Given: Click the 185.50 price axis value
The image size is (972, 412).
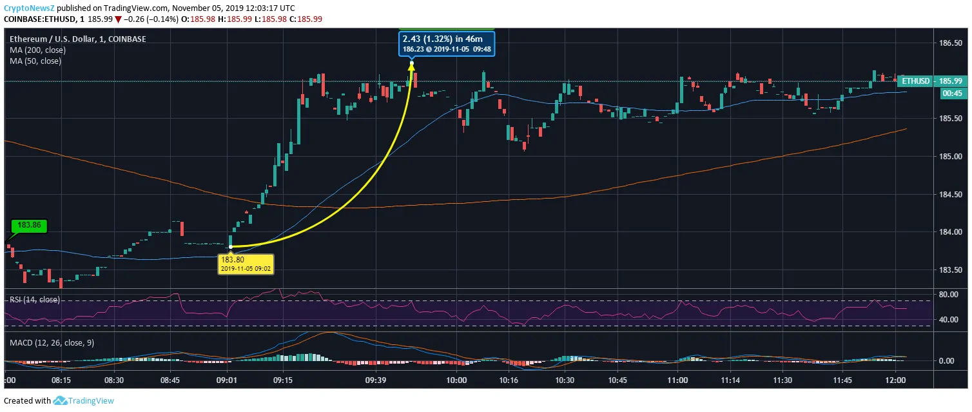Looking at the screenshot, I should [x=951, y=119].
